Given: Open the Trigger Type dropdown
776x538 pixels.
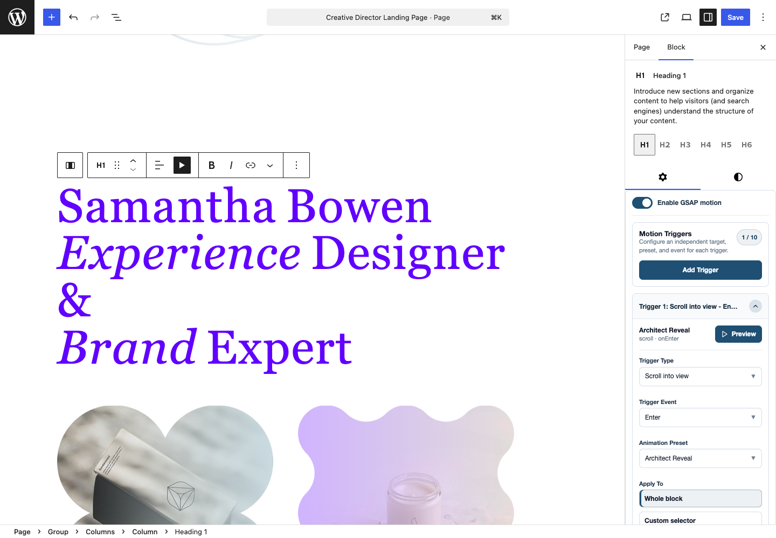Looking at the screenshot, I should pyautogui.click(x=701, y=377).
